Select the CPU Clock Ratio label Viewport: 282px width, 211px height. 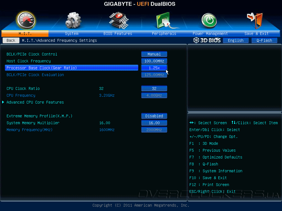click(x=23, y=88)
